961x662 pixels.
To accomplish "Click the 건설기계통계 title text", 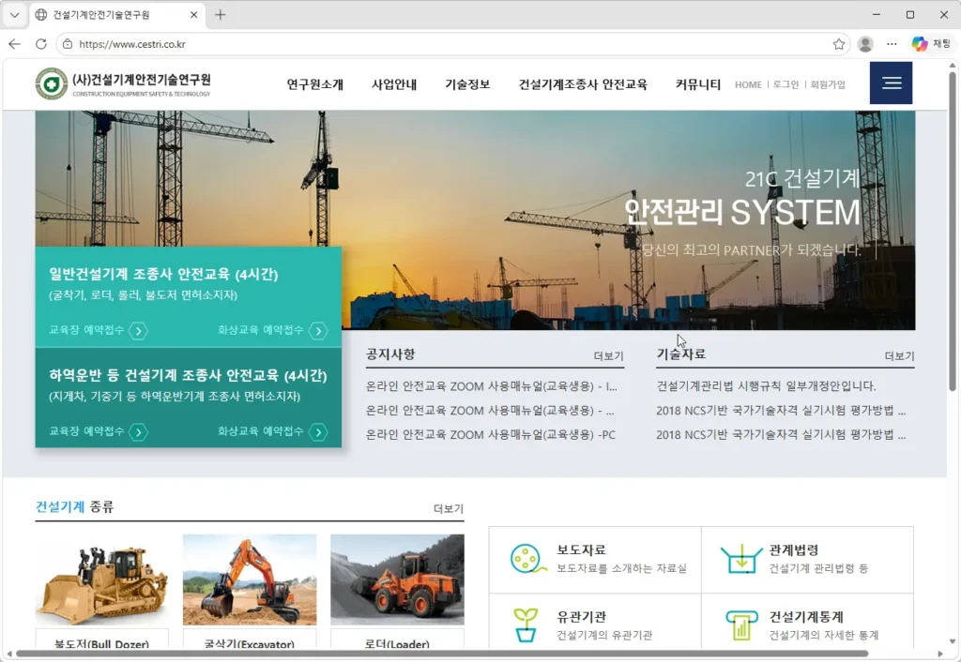I will click(x=806, y=617).
